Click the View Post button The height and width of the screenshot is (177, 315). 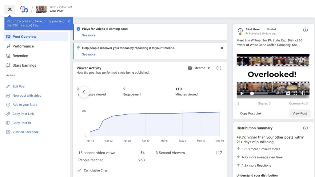click(300, 114)
